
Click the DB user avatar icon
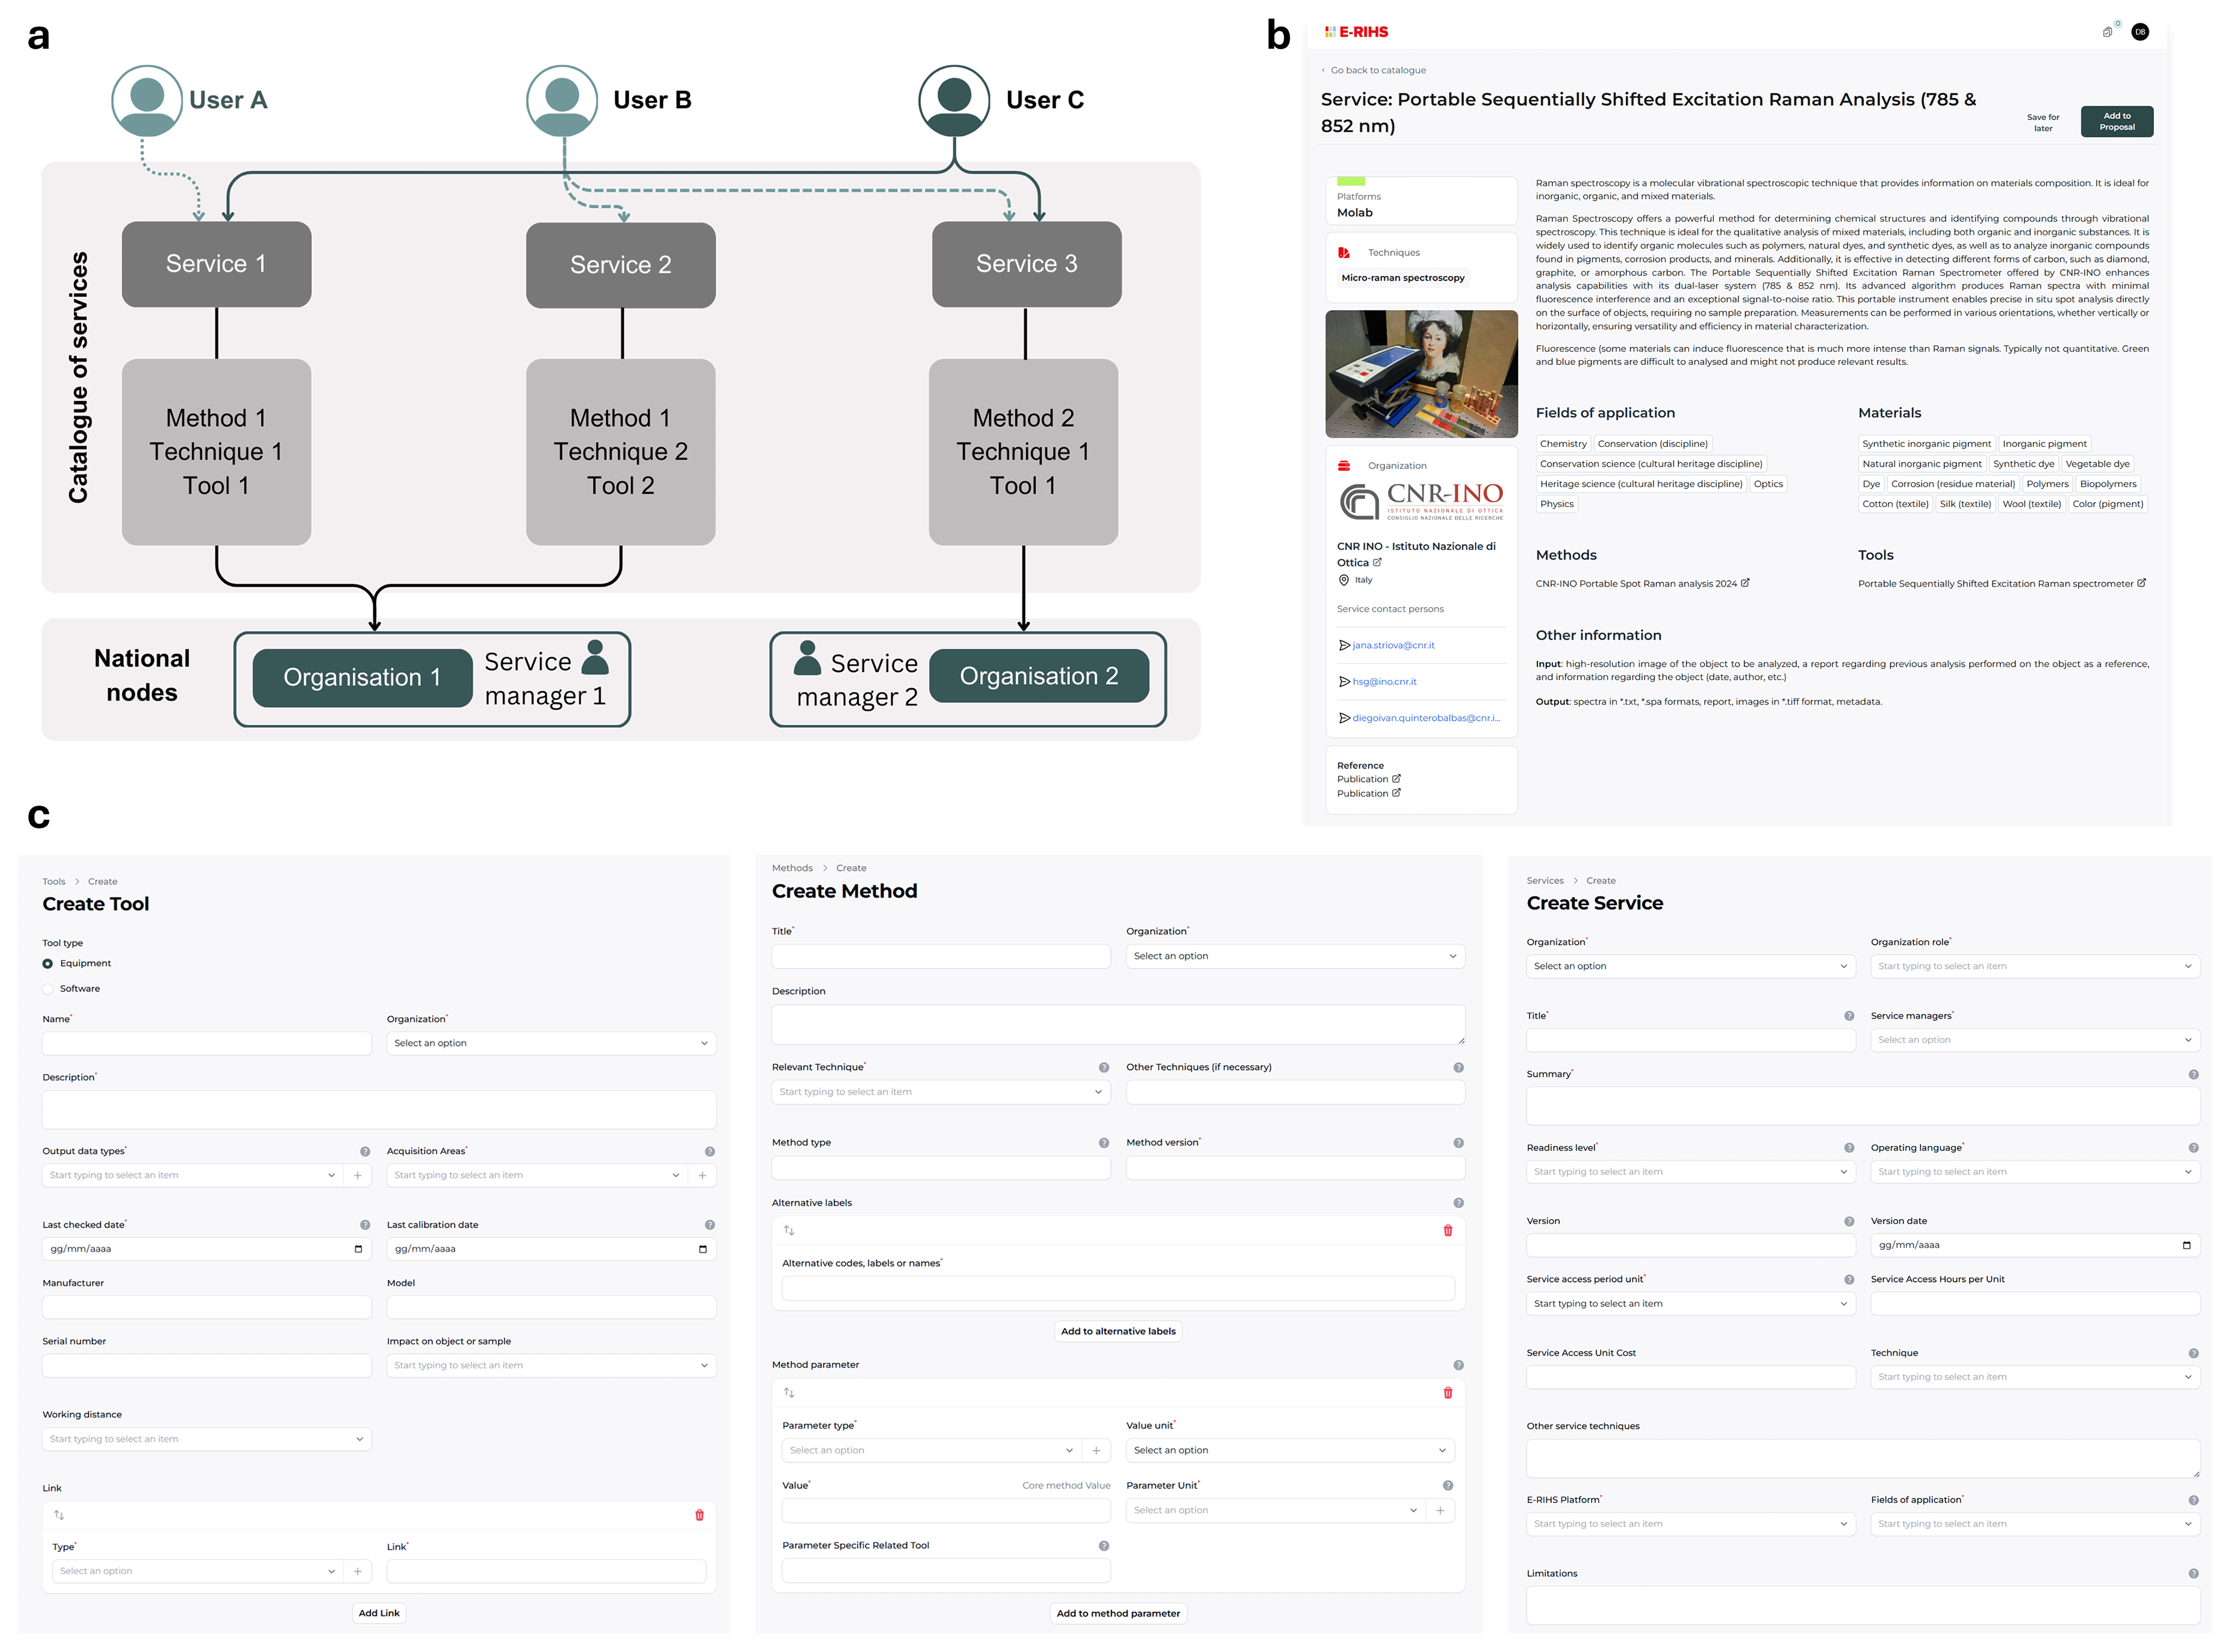2139,32
